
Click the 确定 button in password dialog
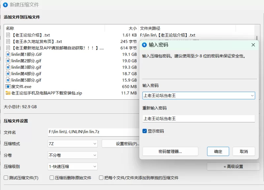pyautogui.click(x=218, y=151)
